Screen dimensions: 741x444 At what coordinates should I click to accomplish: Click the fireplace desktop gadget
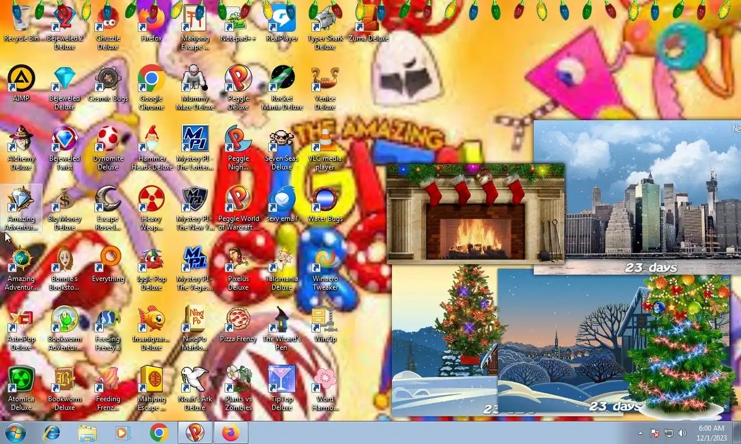point(475,213)
